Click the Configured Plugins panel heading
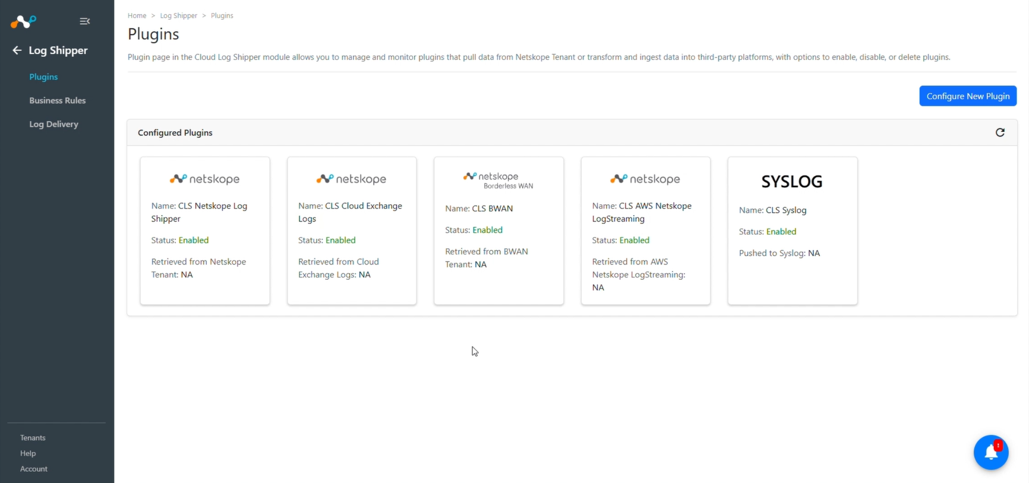 [175, 132]
